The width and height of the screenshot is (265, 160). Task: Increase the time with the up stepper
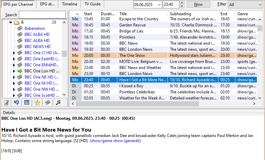pos(182,3)
